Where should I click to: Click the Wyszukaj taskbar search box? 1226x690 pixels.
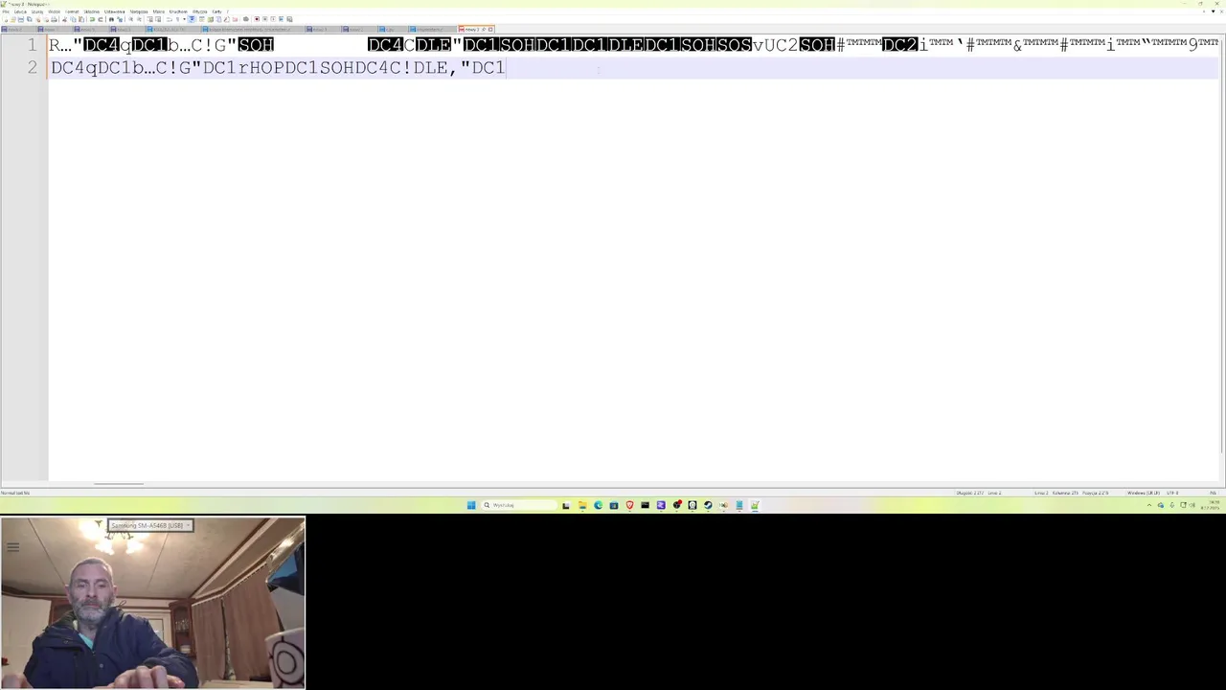point(520,505)
